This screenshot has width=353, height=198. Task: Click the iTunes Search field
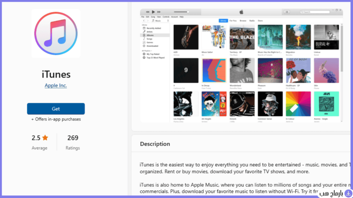315,12
